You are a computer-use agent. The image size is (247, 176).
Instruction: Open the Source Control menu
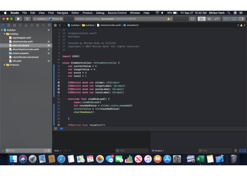point(117,13)
